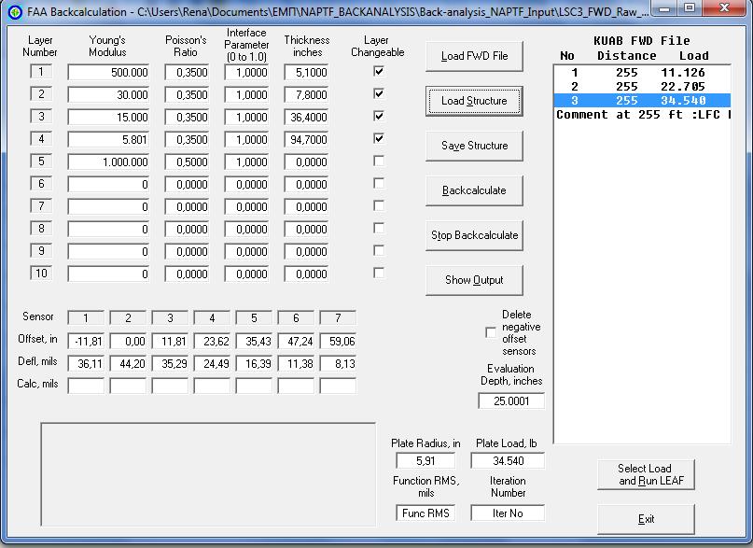Click Stop Backcalculate button
The width and height of the screenshot is (753, 548).
[x=474, y=235]
